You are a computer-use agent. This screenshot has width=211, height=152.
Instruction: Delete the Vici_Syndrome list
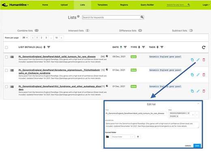pos(204,91)
